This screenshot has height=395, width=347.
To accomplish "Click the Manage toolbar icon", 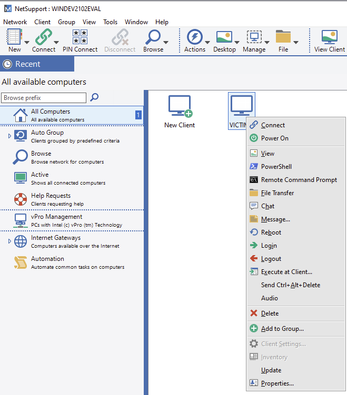I will [254, 37].
